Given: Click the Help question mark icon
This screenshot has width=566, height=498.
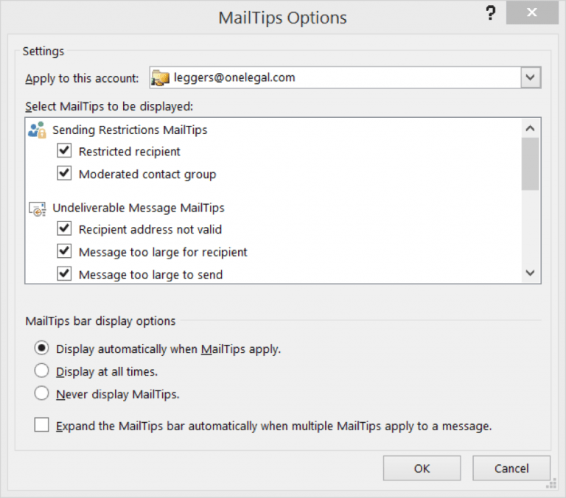Looking at the screenshot, I should coord(491,15).
